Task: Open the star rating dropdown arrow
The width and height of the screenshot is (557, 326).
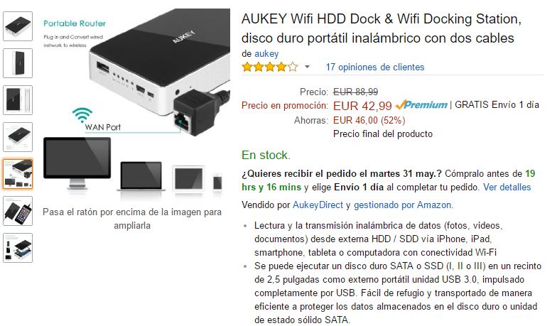Action: 307,67
